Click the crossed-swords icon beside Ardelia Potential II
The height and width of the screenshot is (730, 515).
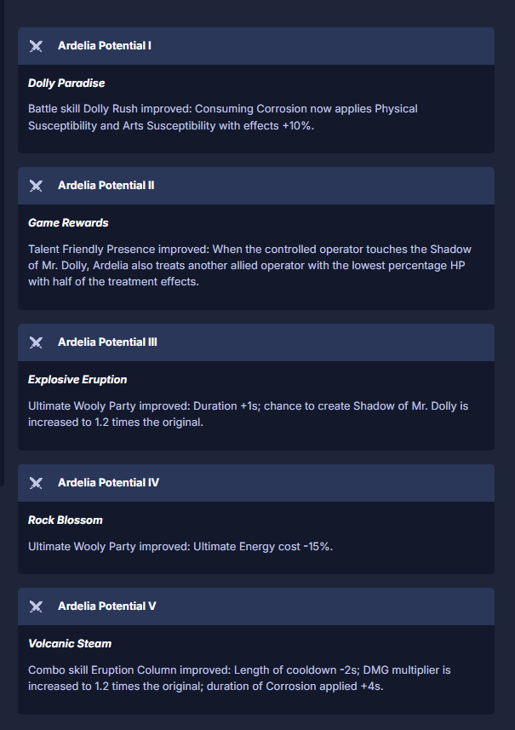pos(36,186)
